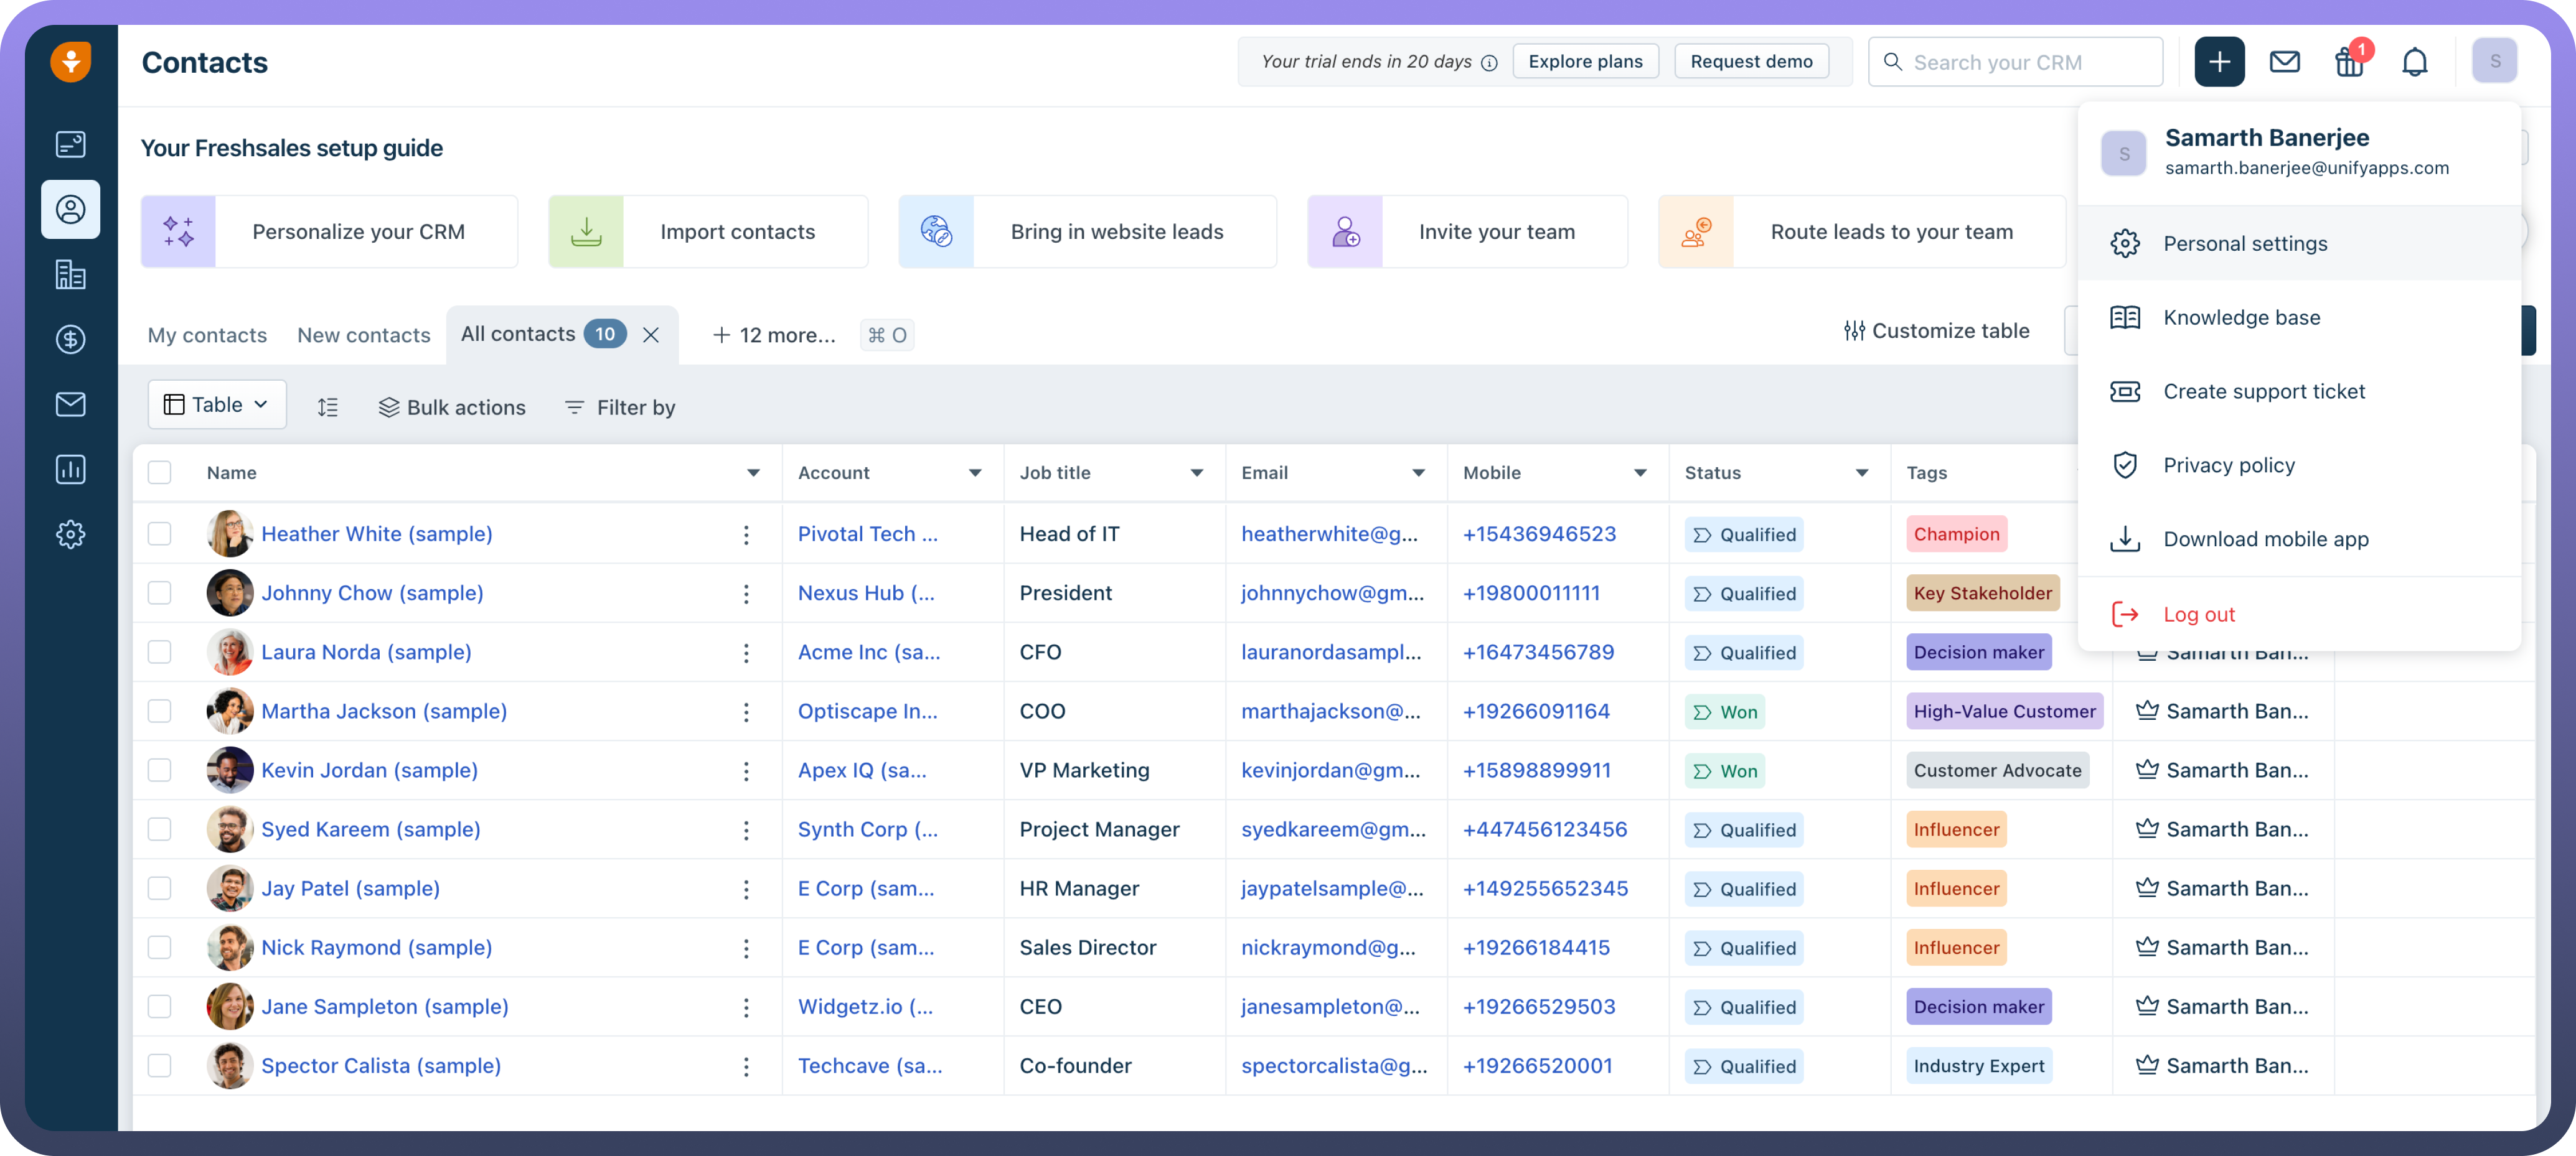Select Personal settings in profile menu
Viewport: 2576px width, 1156px height.
2245,244
